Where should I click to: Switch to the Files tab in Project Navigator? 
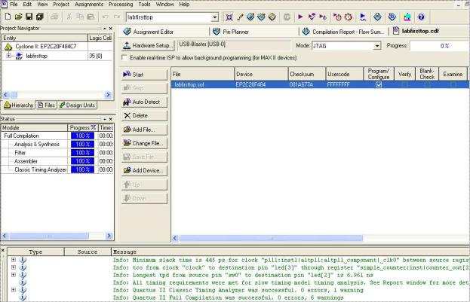pos(46,105)
